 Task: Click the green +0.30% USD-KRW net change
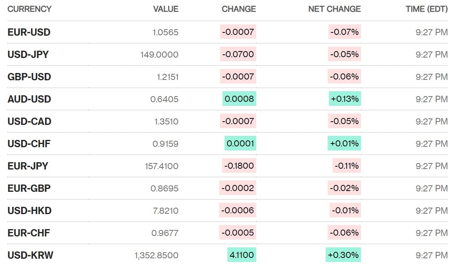(344, 255)
